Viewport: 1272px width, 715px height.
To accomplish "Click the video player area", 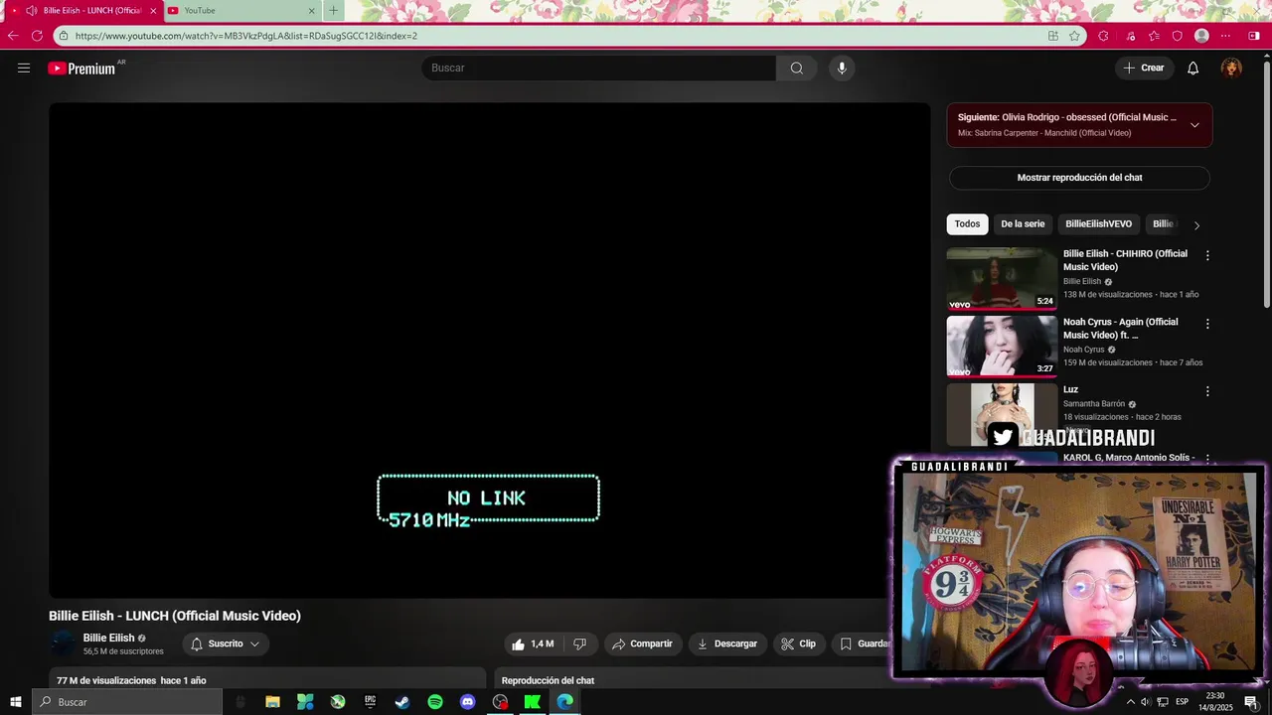I will (490, 350).
